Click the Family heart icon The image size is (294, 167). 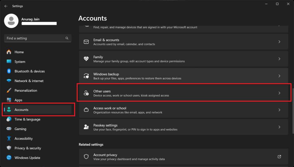click(86, 59)
